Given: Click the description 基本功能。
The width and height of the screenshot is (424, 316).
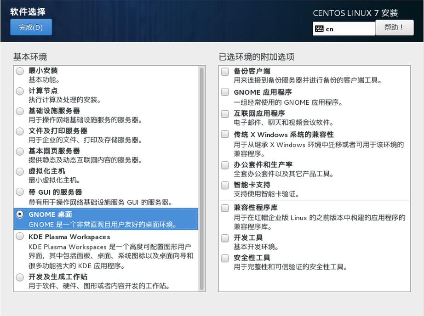Looking at the screenshot, I should 44,80.
